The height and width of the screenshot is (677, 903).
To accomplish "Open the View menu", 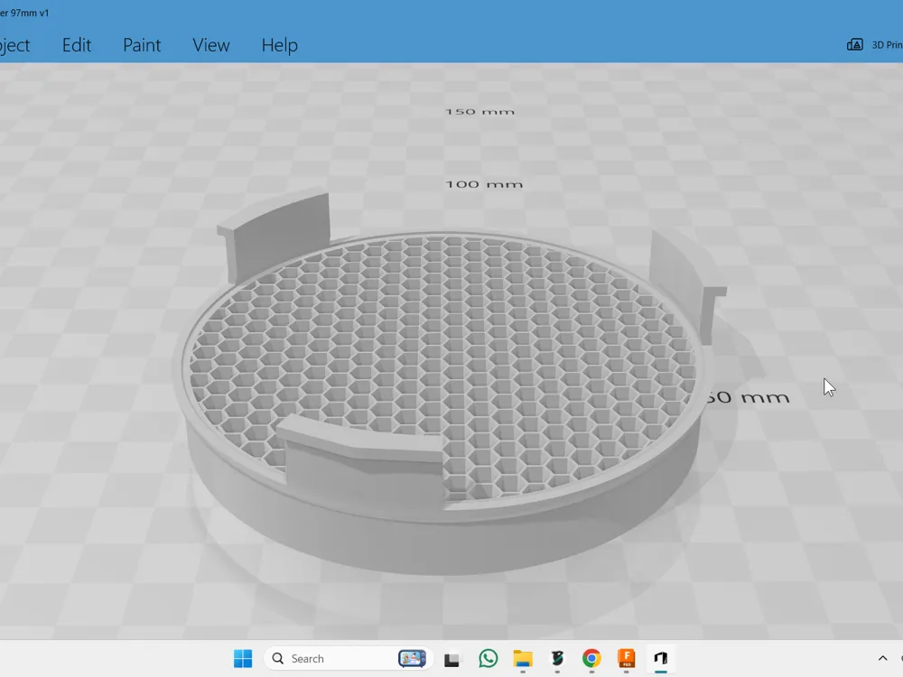I will tap(211, 45).
